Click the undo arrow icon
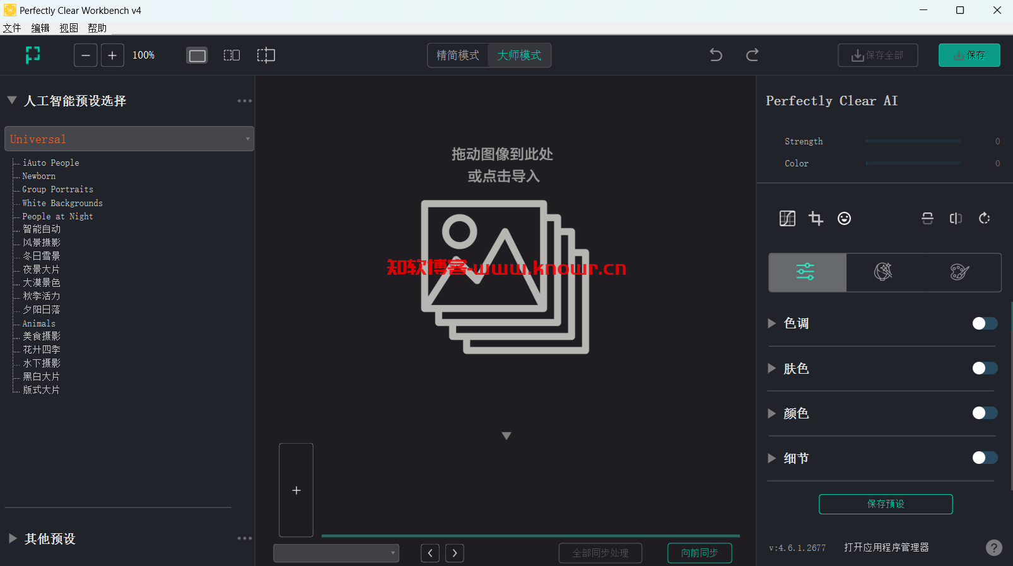Screen dimensions: 1013x566 [716, 55]
